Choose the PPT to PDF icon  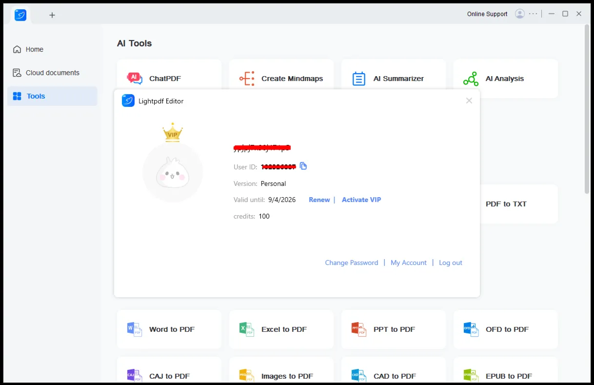pos(359,329)
